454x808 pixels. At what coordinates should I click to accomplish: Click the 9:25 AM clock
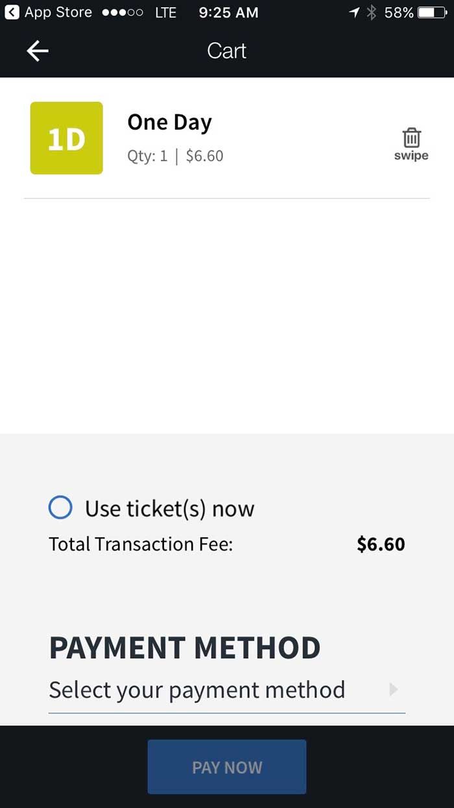pyautogui.click(x=228, y=12)
